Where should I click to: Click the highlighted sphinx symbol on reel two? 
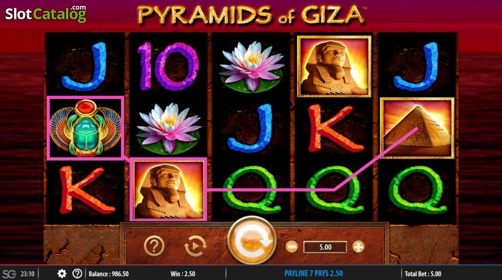pos(168,189)
